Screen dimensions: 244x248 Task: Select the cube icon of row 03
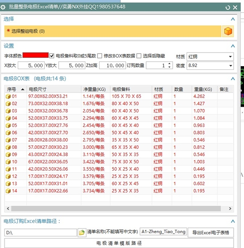[8, 111]
